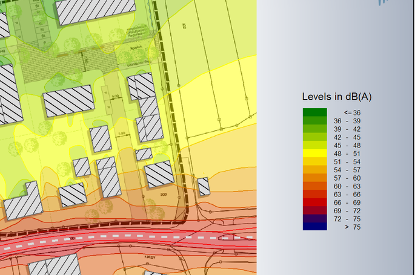Select the '48 - 51' legend label text
This screenshot has height=275, width=415.
pos(347,154)
